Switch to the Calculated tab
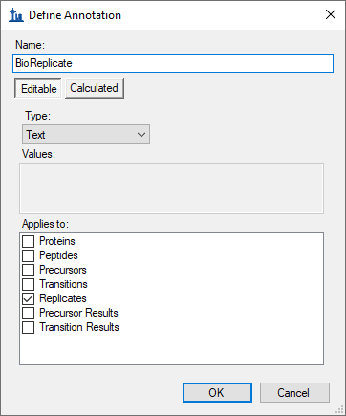 tap(95, 88)
